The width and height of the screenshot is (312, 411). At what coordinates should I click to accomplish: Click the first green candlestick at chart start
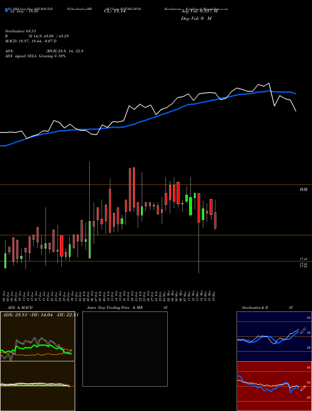[5, 260]
